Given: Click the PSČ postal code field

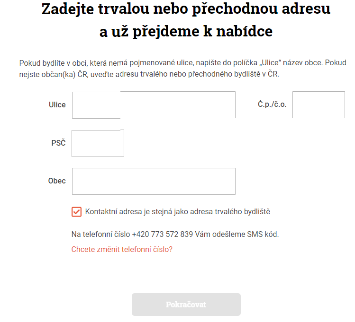Looking at the screenshot, I should tap(98, 143).
